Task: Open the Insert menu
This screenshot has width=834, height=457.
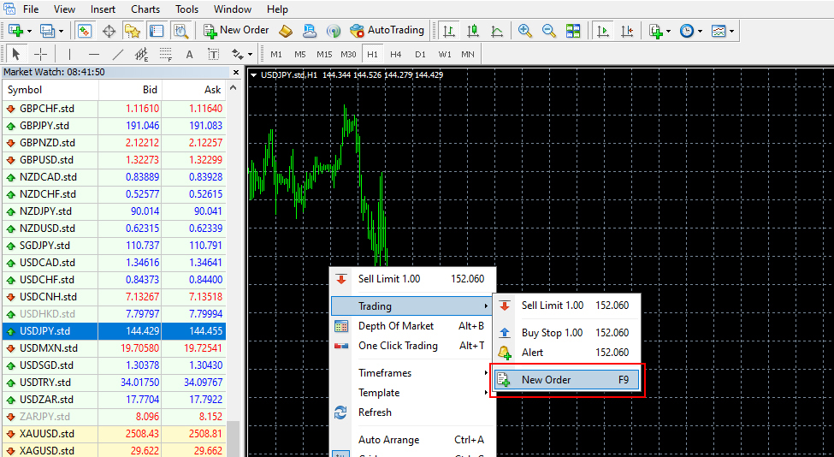Action: [104, 9]
